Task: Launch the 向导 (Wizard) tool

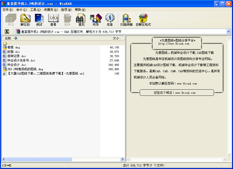Action: pos(96,20)
